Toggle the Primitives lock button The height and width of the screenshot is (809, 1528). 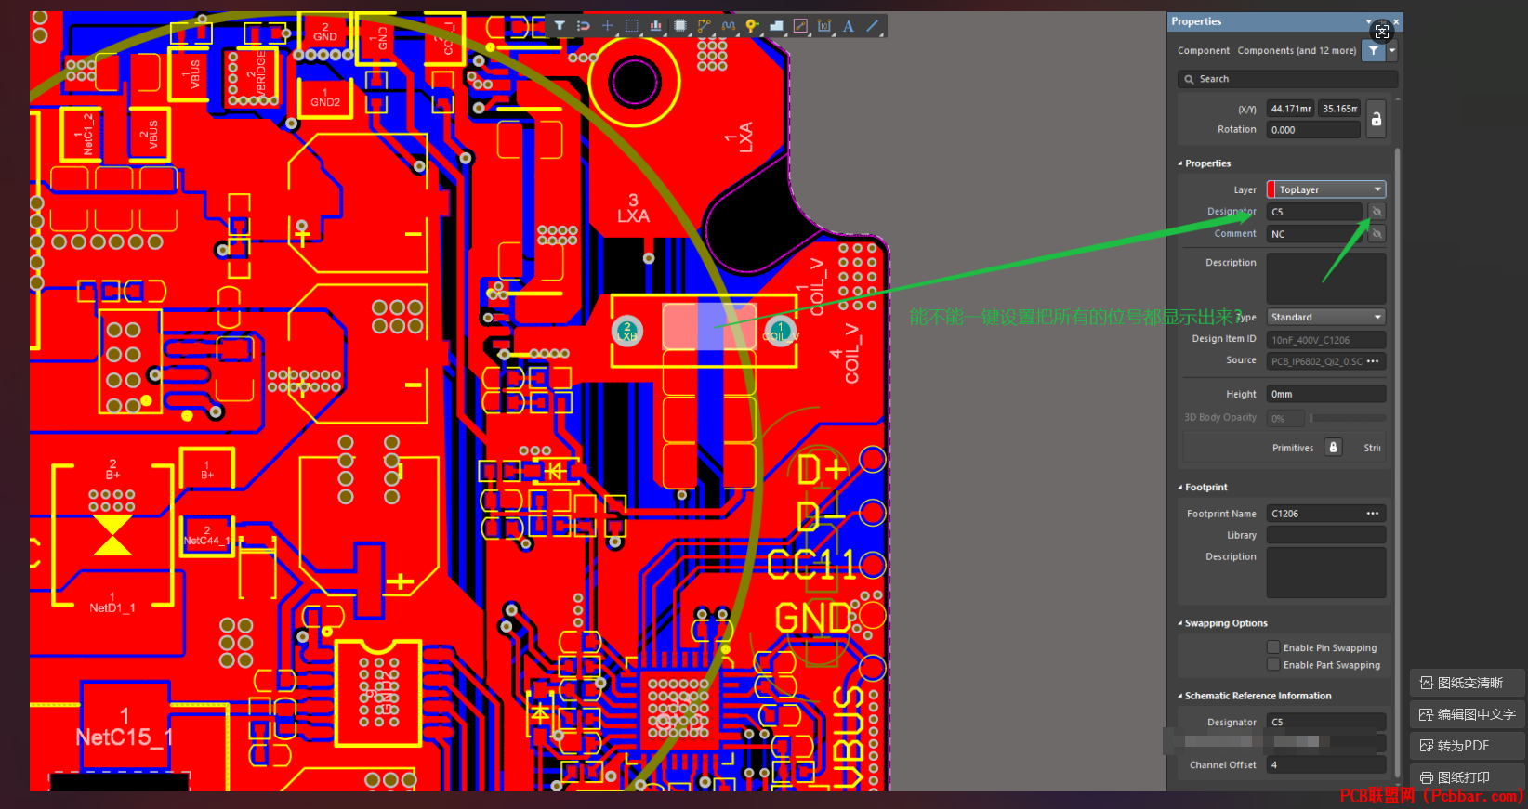pyautogui.click(x=1333, y=448)
